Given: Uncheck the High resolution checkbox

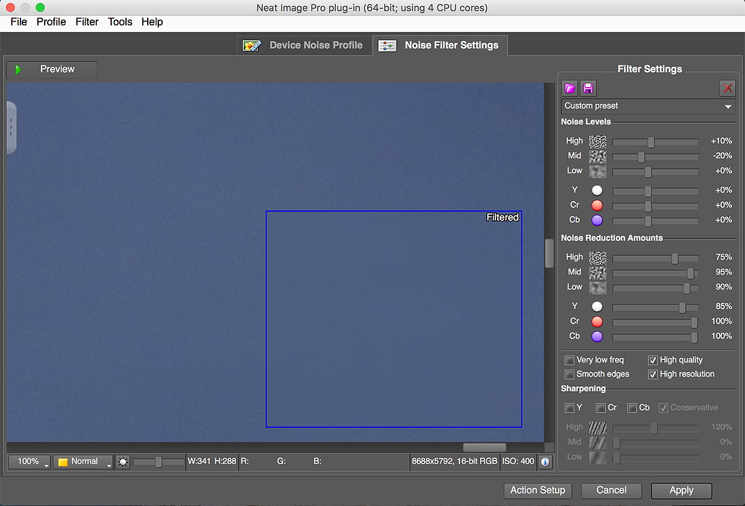Looking at the screenshot, I should [653, 374].
